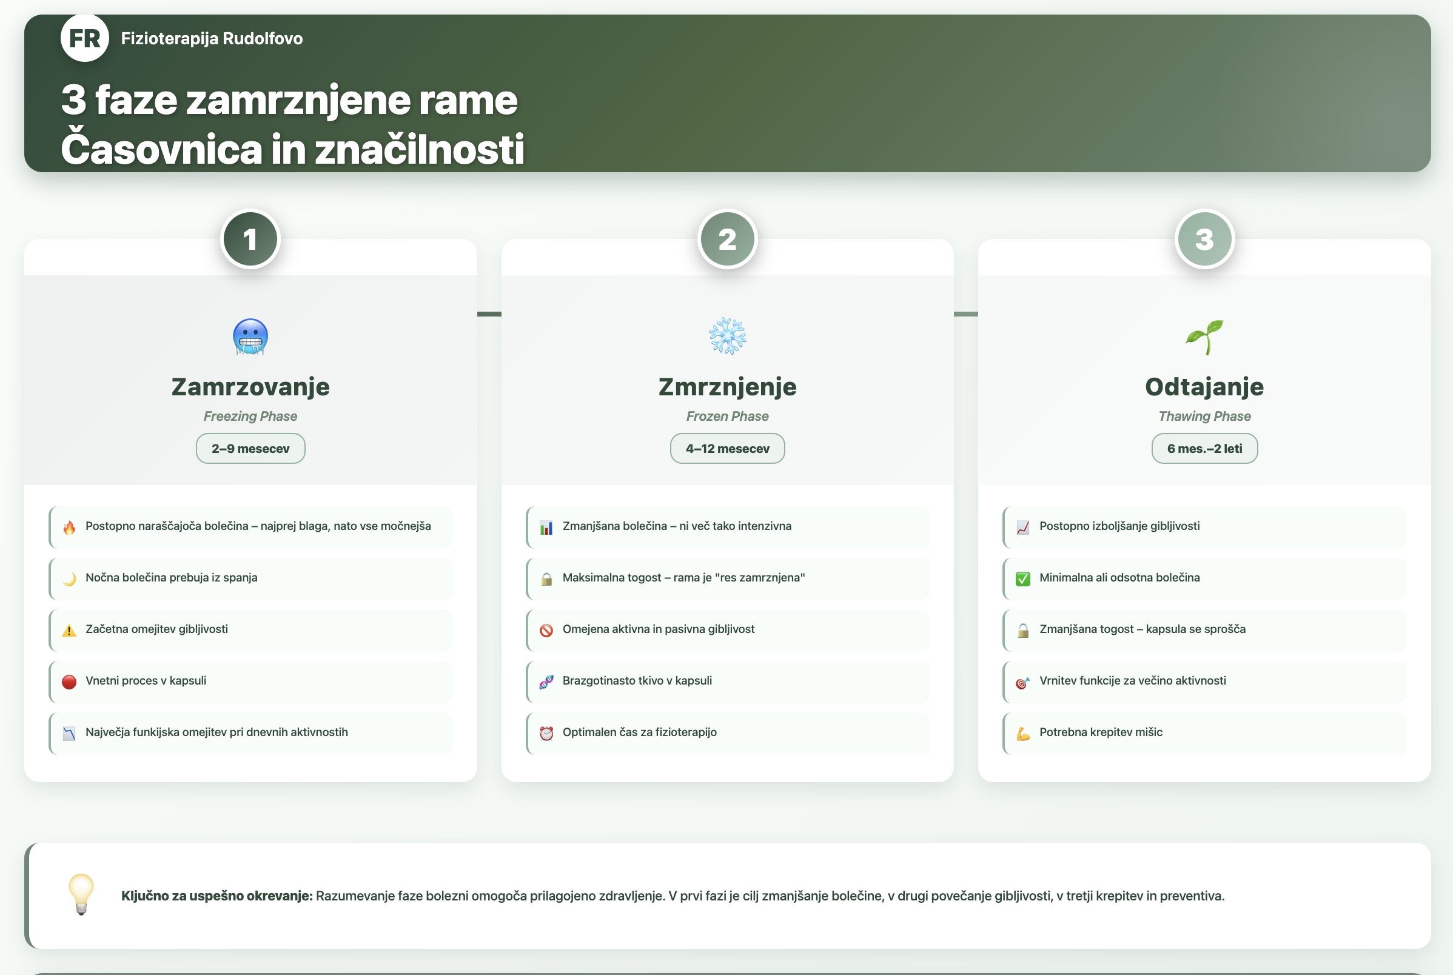Click the prohibited icon beside Omejena aktivna
The height and width of the screenshot is (975, 1453).
546,631
